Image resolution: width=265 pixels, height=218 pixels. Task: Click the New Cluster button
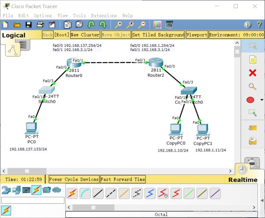click(85, 35)
